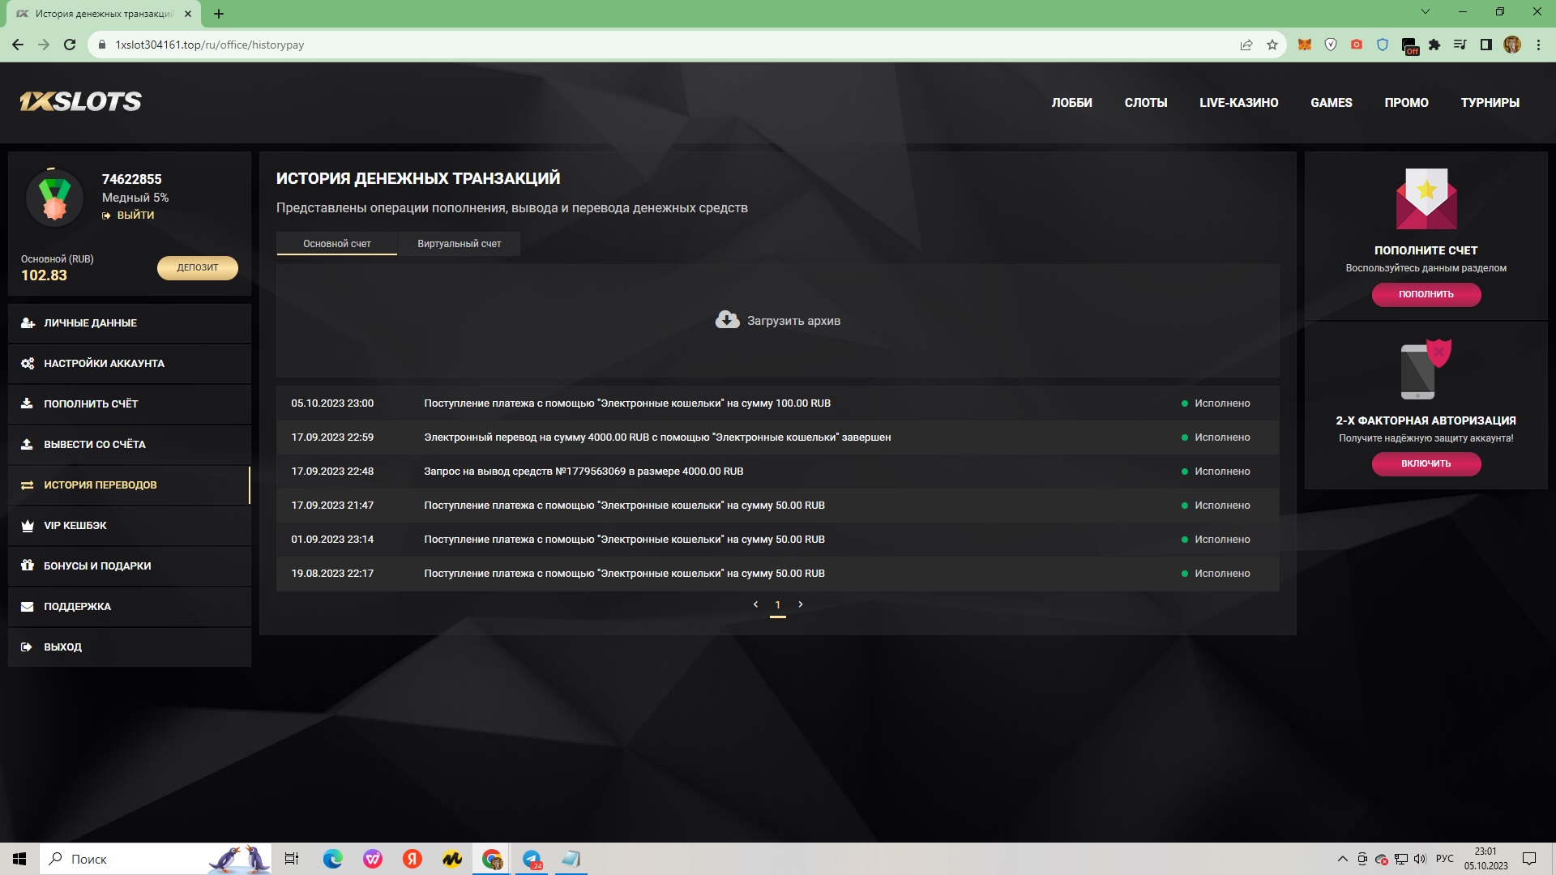Open the MetaMask fox extension
The width and height of the screenshot is (1556, 875).
[1305, 45]
